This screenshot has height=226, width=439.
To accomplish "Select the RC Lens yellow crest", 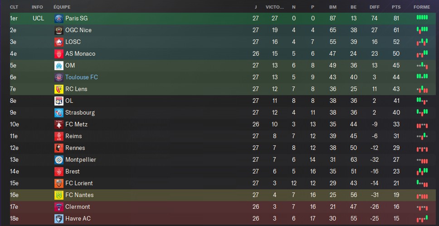I will click(x=59, y=89).
